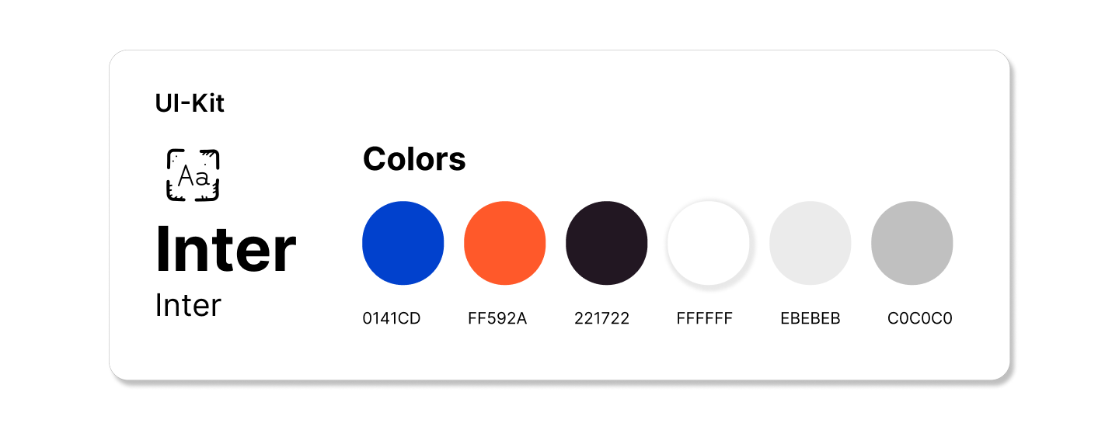Click the card's bottom shadow edge
Screen dimensions: 1119x430
(x=559, y=382)
